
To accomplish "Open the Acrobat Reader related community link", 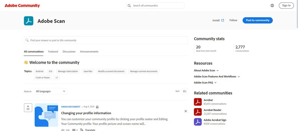I will tap(213, 110).
